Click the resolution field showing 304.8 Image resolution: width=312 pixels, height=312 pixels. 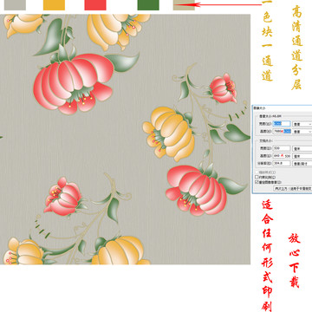pyautogui.click(x=282, y=164)
